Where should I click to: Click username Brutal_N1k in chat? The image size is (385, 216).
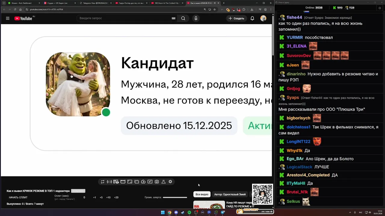(297, 192)
